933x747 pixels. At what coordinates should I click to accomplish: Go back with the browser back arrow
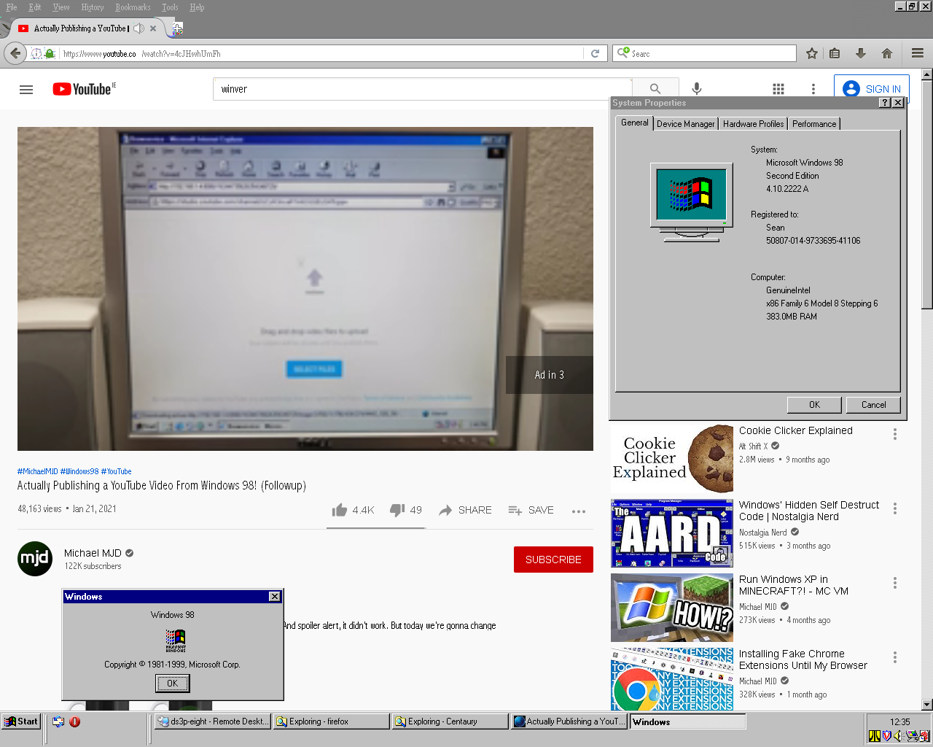(15, 53)
